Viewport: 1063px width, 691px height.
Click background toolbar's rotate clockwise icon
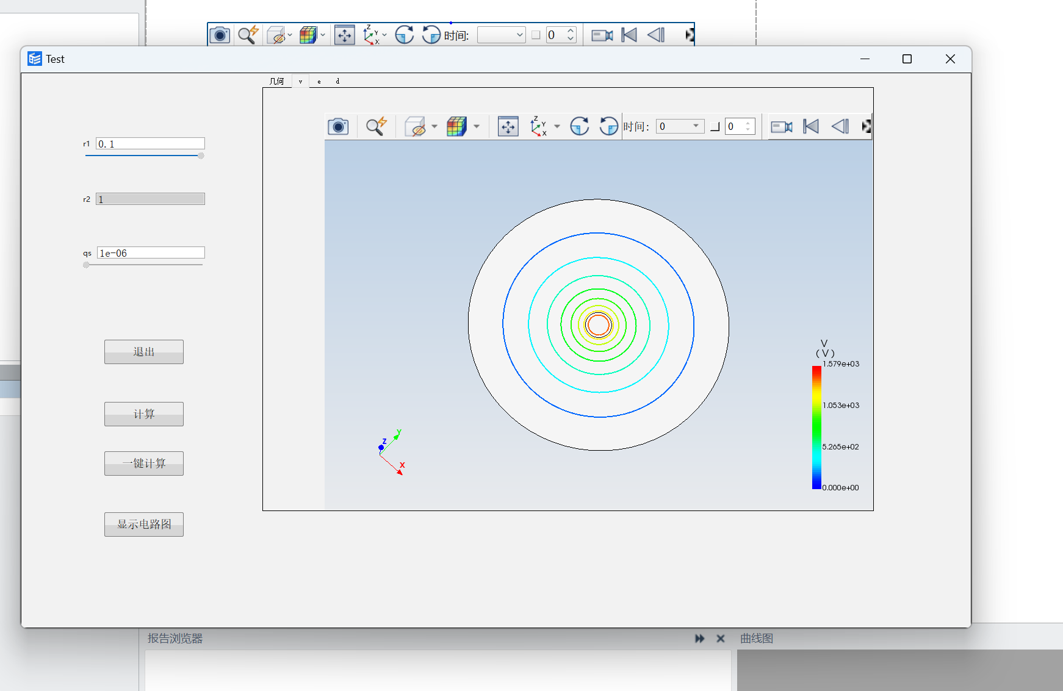click(404, 35)
